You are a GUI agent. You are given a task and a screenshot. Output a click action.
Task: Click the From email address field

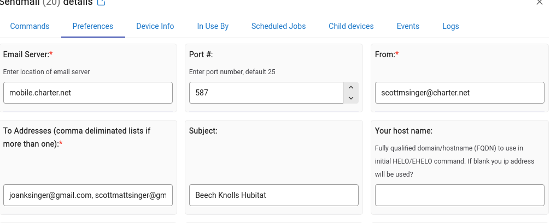click(459, 93)
